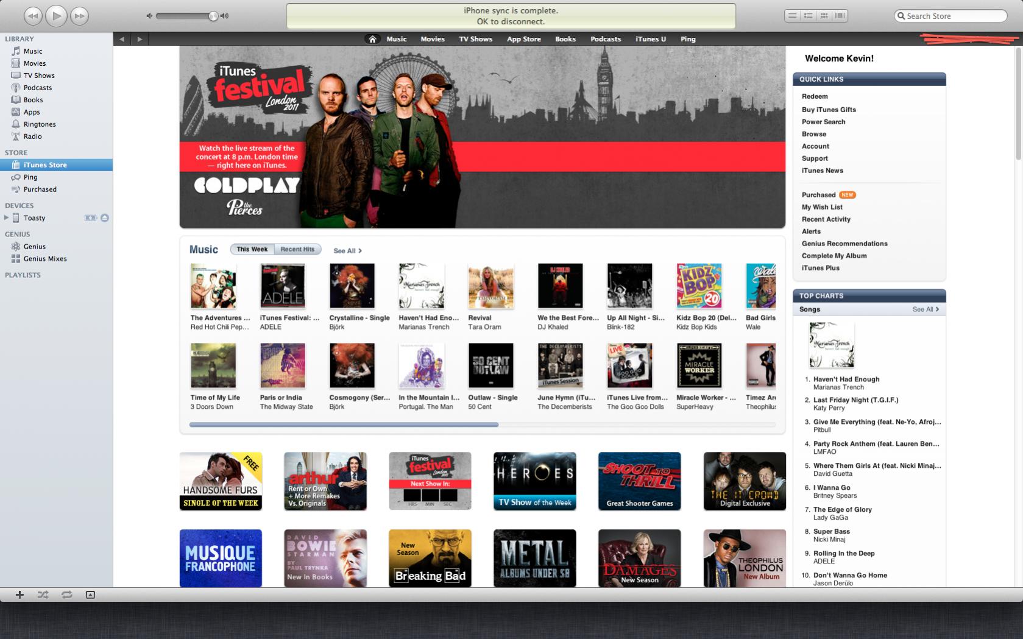Open the iTunes U tab
The height and width of the screenshot is (639, 1023).
pyautogui.click(x=651, y=39)
